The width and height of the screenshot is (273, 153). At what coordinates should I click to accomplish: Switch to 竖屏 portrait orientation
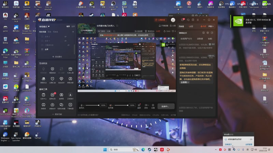coord(73,27)
